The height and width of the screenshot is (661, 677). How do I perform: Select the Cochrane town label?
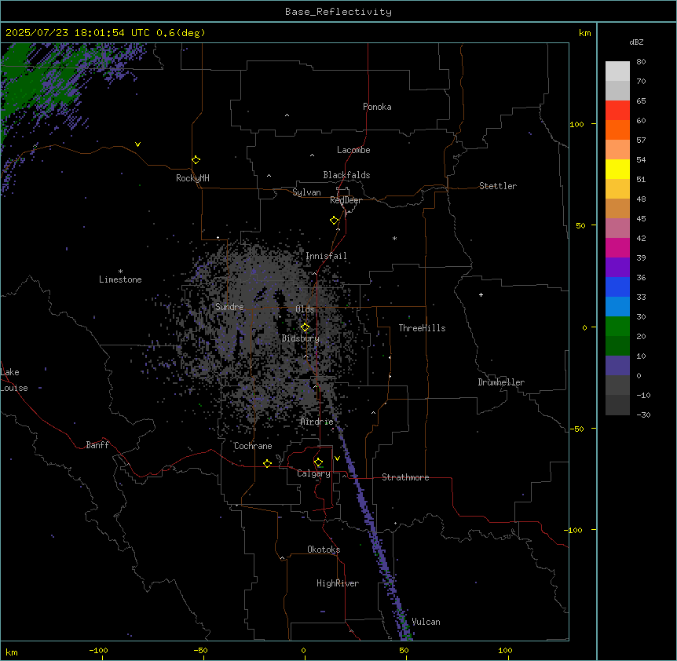253,446
